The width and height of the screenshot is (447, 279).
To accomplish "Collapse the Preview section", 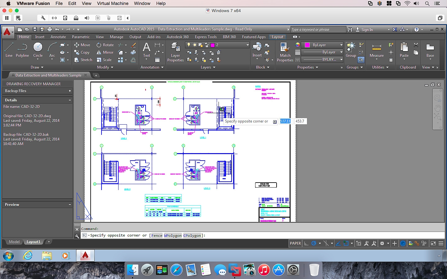I will (x=70, y=205).
